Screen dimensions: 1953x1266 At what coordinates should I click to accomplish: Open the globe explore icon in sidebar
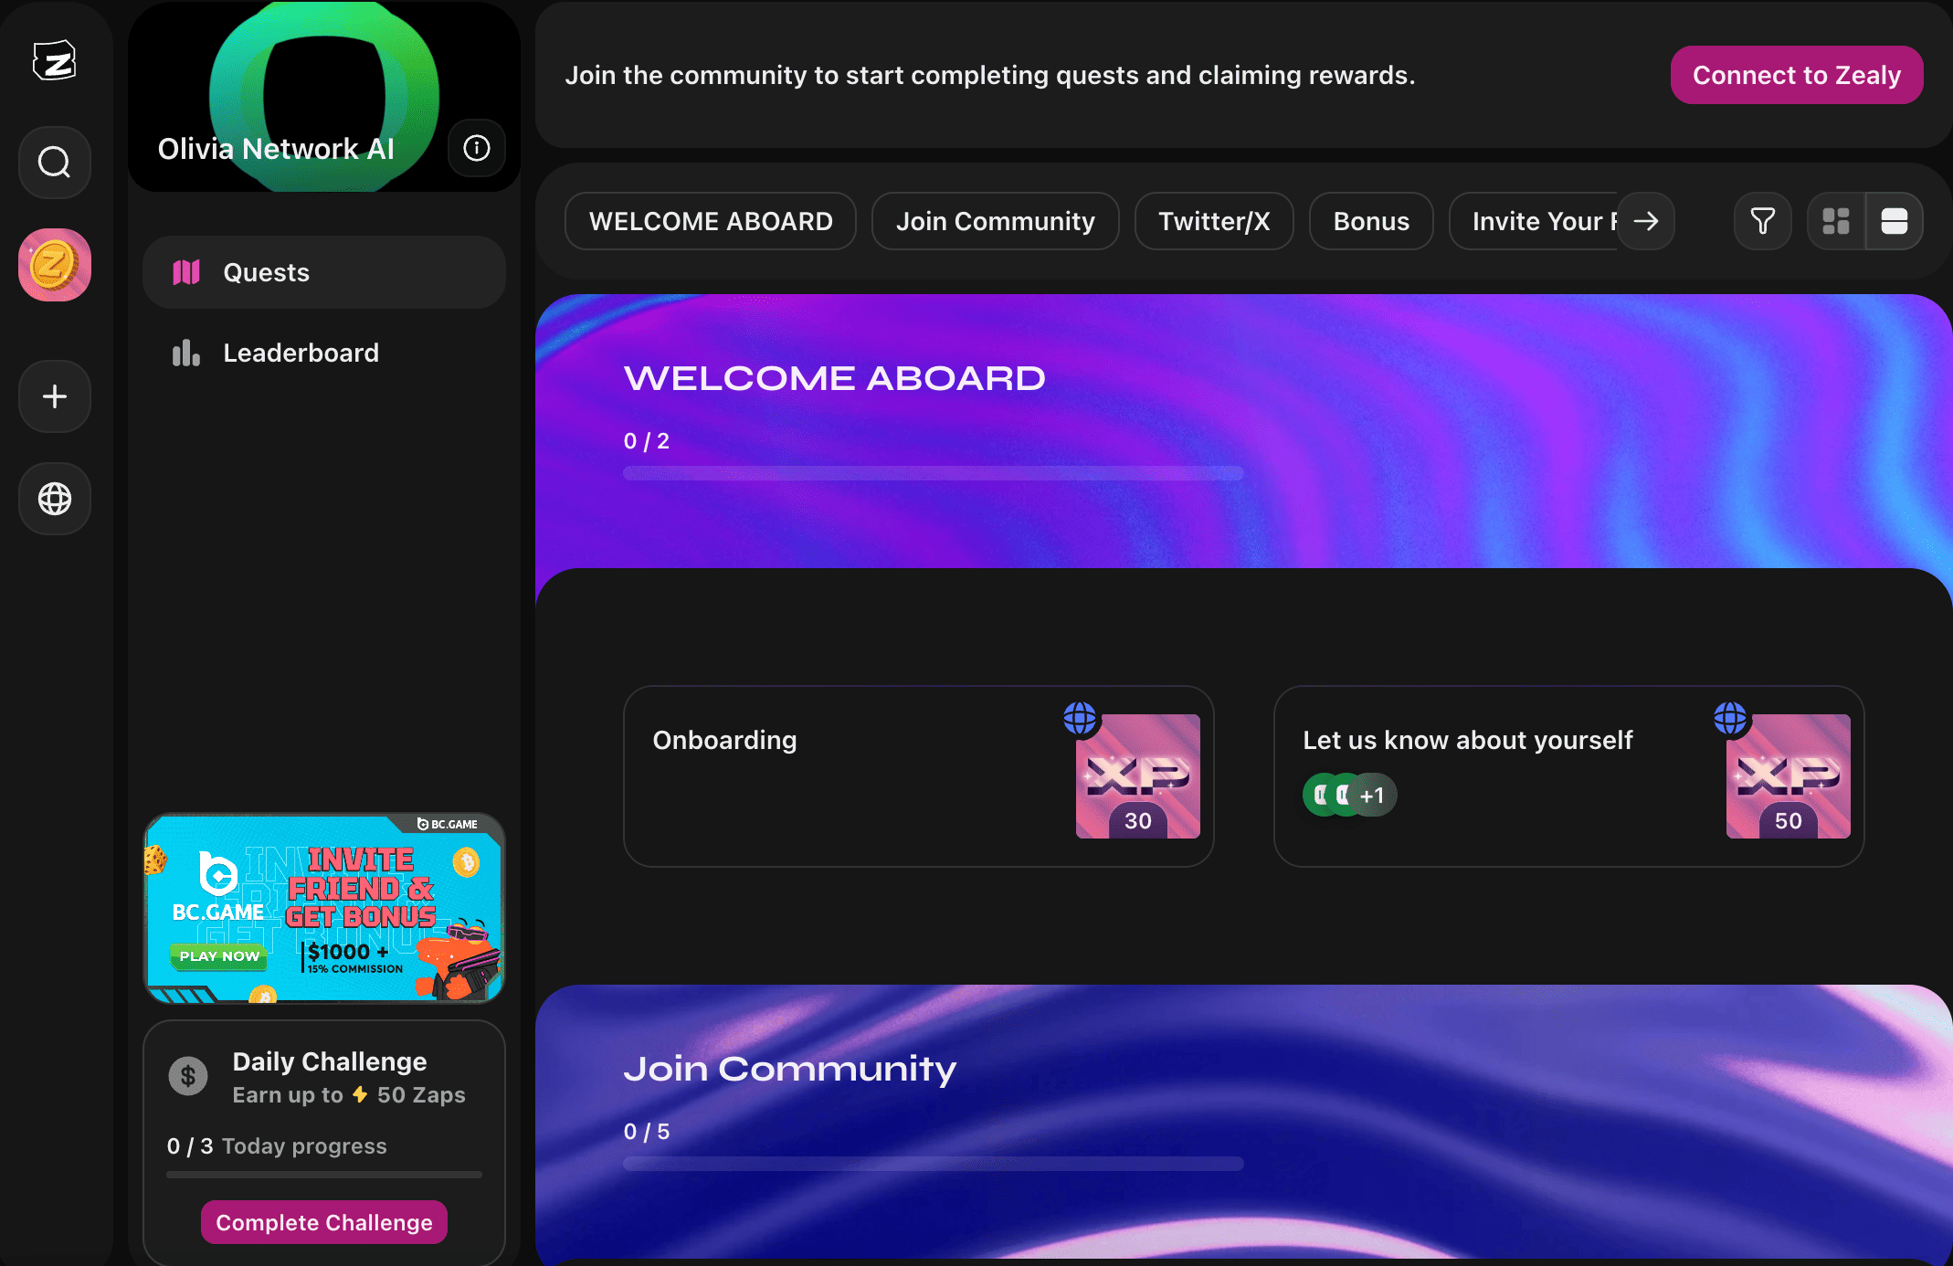[x=54, y=499]
